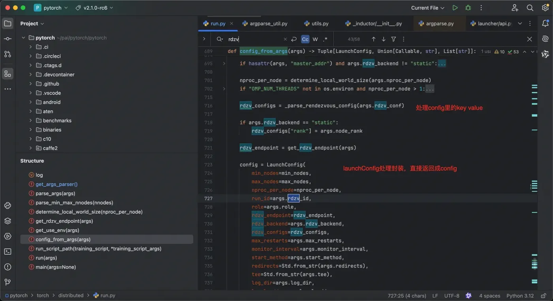The image size is (553, 301).
Task: Open the Project view dropdown
Action: (32, 24)
